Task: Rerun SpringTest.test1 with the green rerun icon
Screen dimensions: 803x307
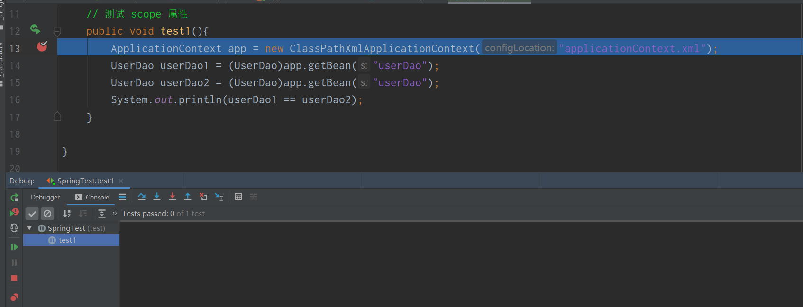Action: (14, 198)
